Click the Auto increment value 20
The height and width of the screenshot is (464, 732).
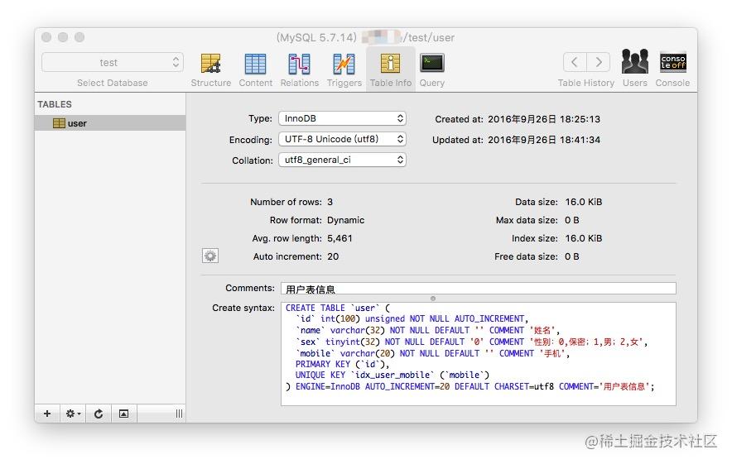pos(333,256)
